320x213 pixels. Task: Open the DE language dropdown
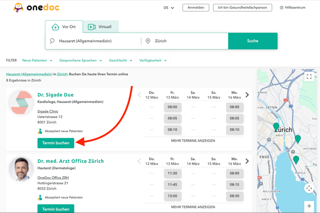[x=169, y=8]
